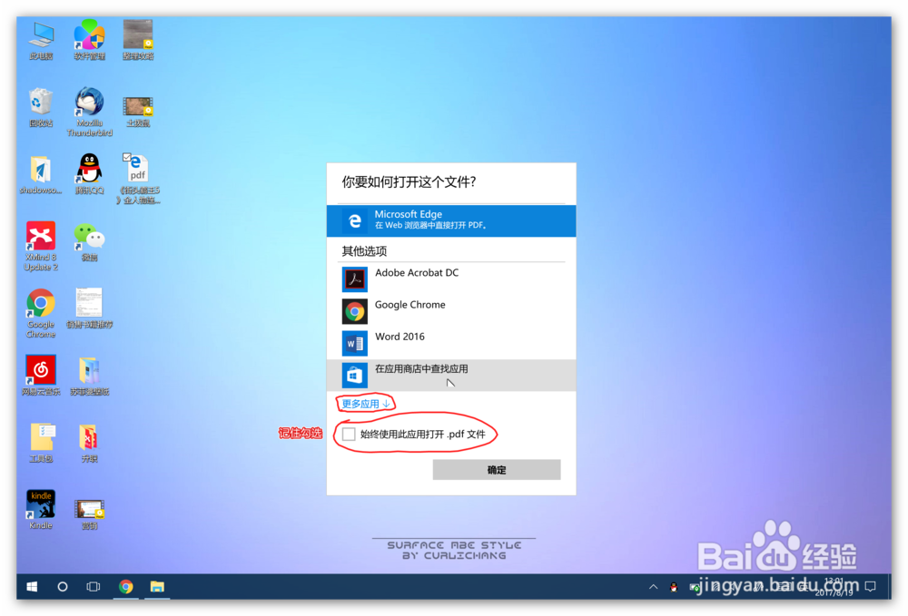Click the QQ penguin tray icon

[674, 587]
